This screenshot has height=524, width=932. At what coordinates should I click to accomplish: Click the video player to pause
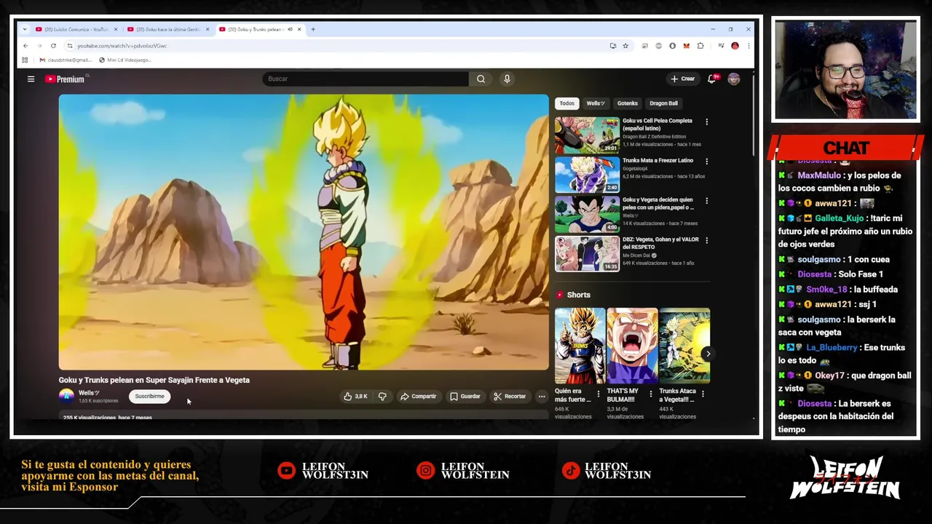tap(304, 232)
